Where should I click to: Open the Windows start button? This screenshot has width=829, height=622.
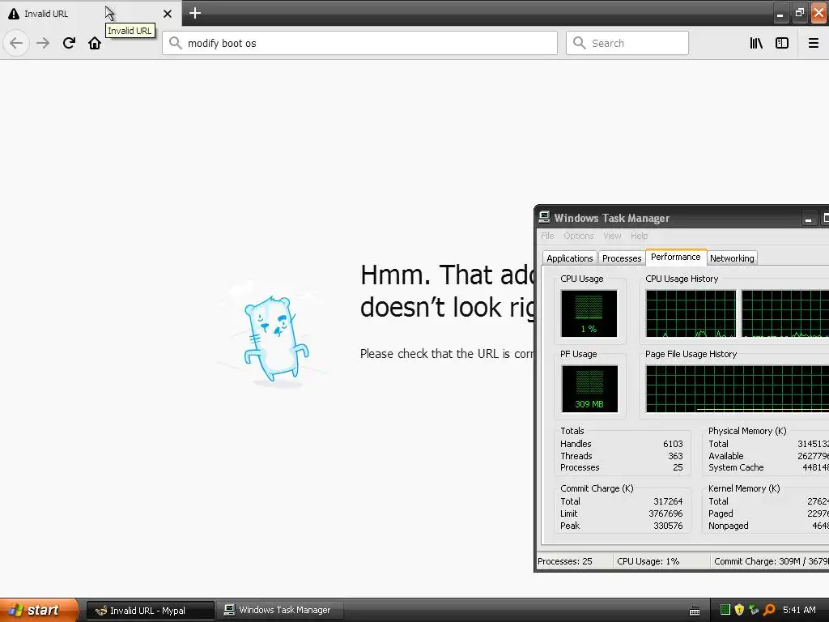click(x=39, y=610)
